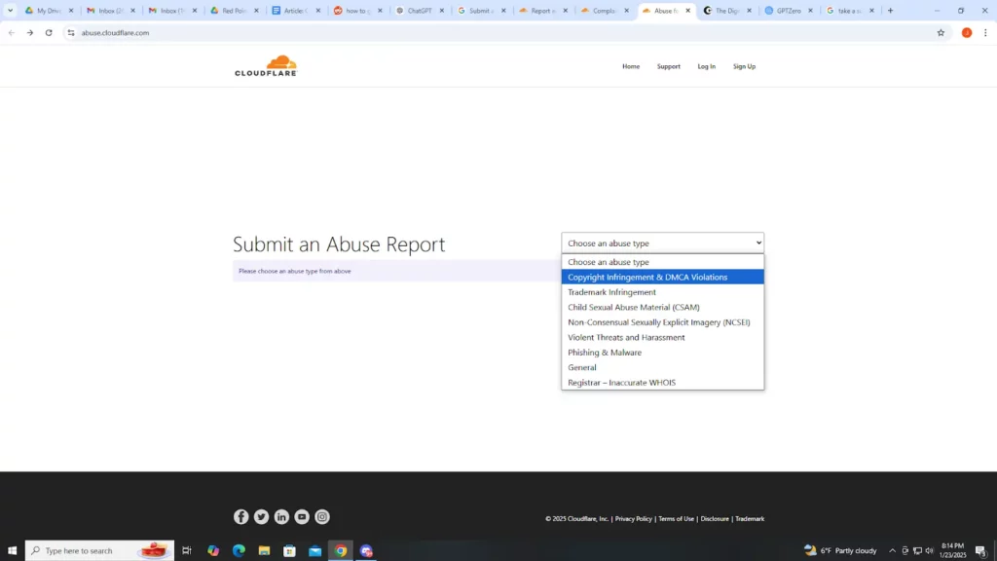Viewport: 997px width, 561px height.
Task: Go forward with the browser forward arrow
Action: (30, 32)
